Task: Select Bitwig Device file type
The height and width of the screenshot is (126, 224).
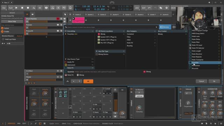Action: pyautogui.click(x=110, y=54)
